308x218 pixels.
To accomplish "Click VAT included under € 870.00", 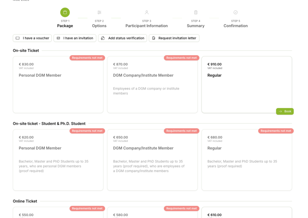I will [x=120, y=68].
